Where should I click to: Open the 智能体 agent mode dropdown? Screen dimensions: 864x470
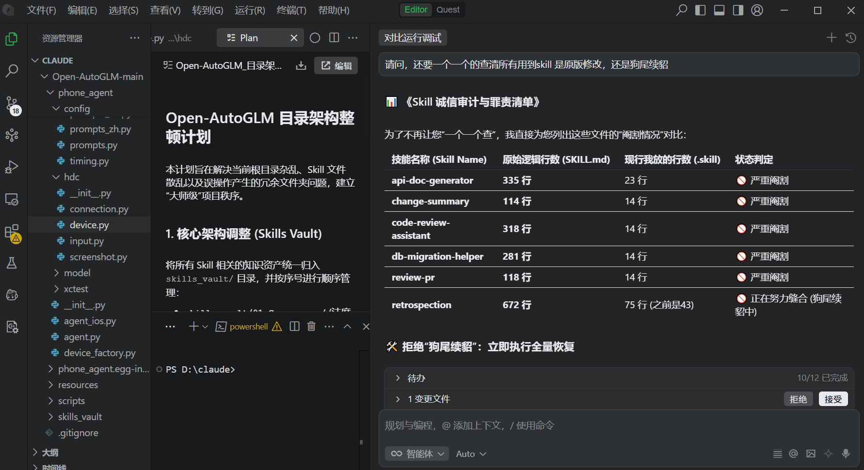pos(417,454)
